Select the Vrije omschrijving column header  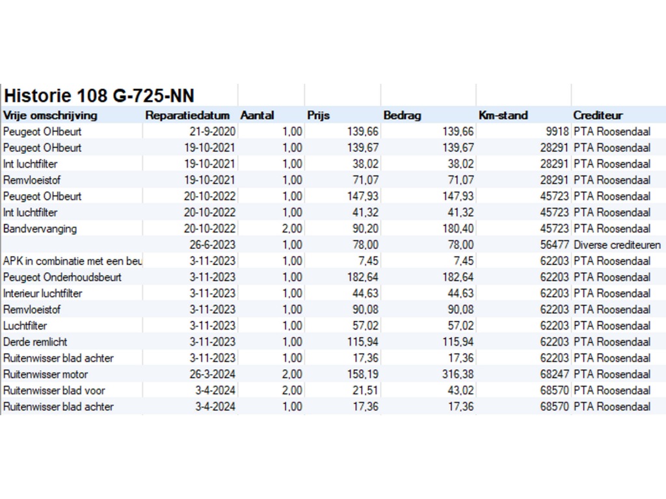pos(51,116)
